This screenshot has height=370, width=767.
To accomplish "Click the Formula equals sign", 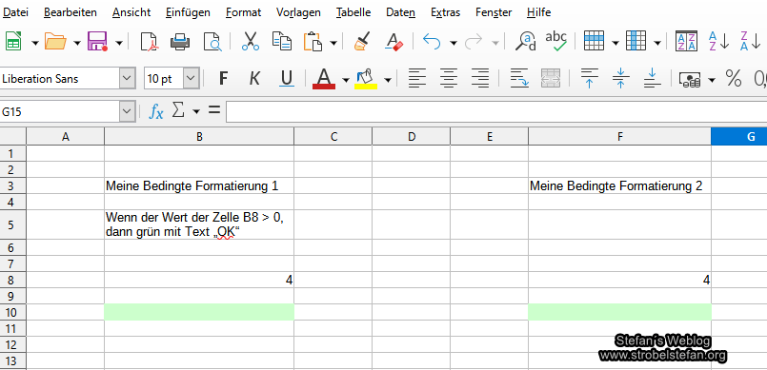I will (214, 110).
